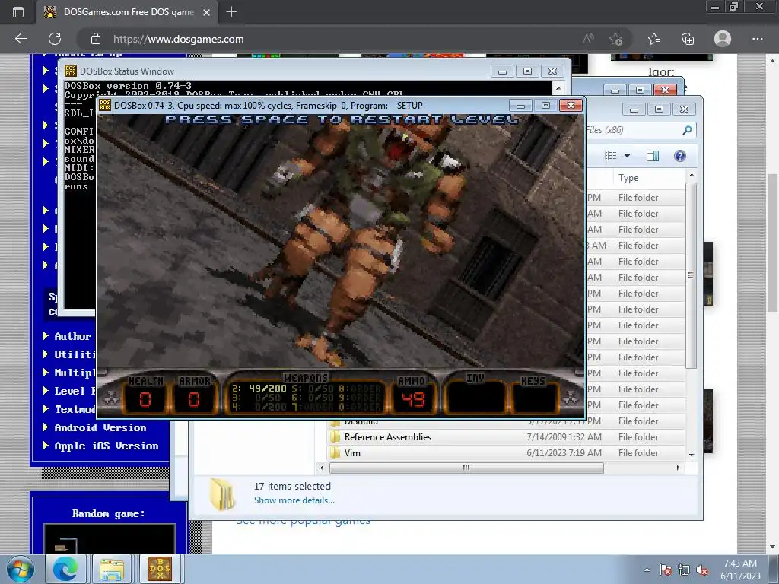
Task: Click the search icon in Explorer
Action: tap(687, 130)
